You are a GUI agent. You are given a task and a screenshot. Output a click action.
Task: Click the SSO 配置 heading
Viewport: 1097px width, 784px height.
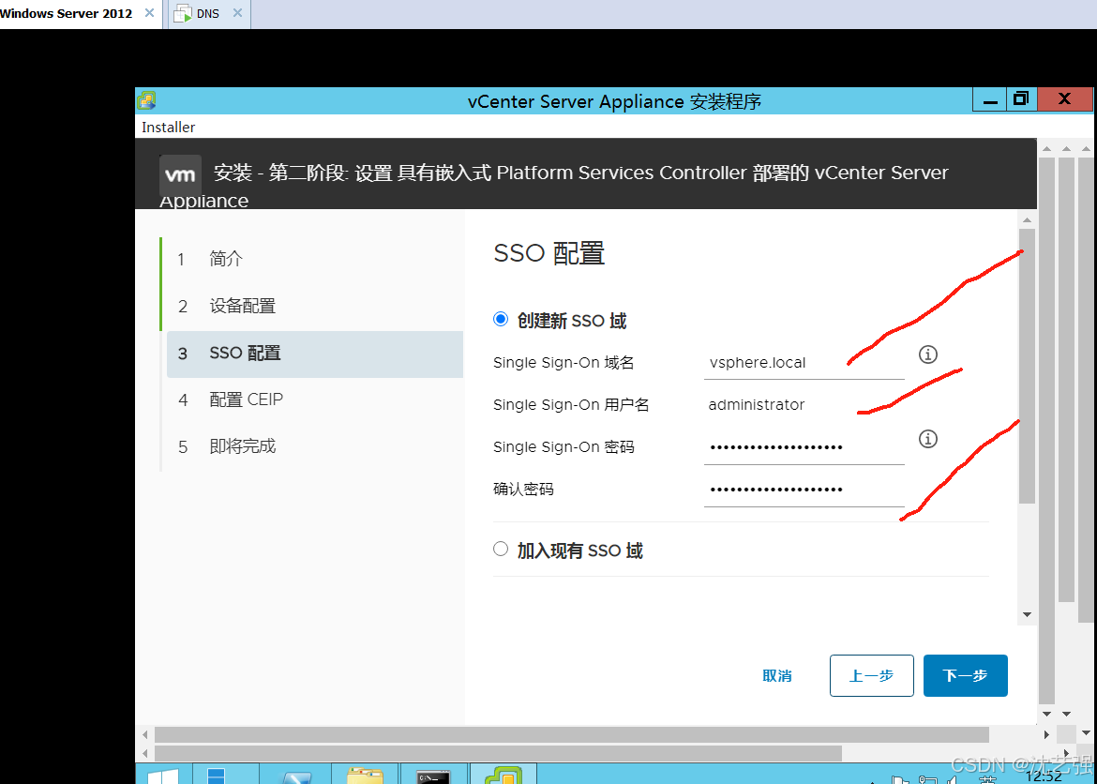pos(549,252)
